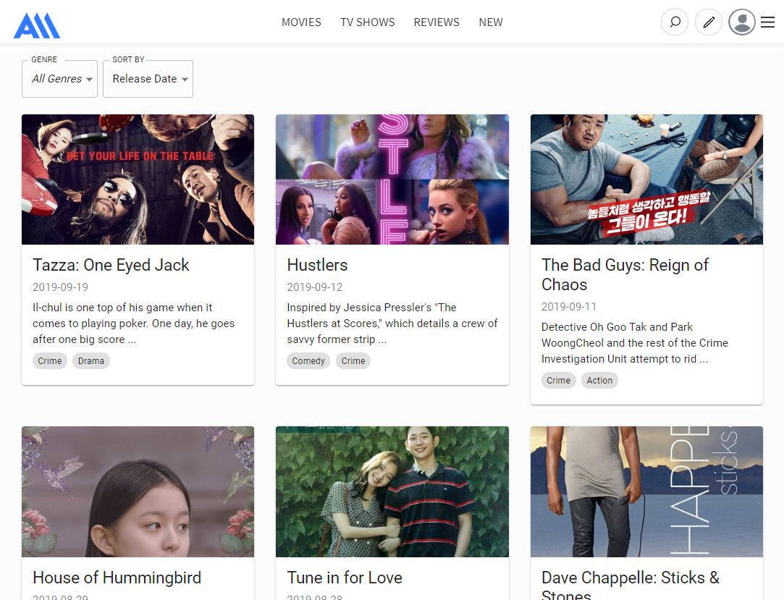The width and height of the screenshot is (784, 600).
Task: Open the Hustlers poster image
Action: (392, 179)
